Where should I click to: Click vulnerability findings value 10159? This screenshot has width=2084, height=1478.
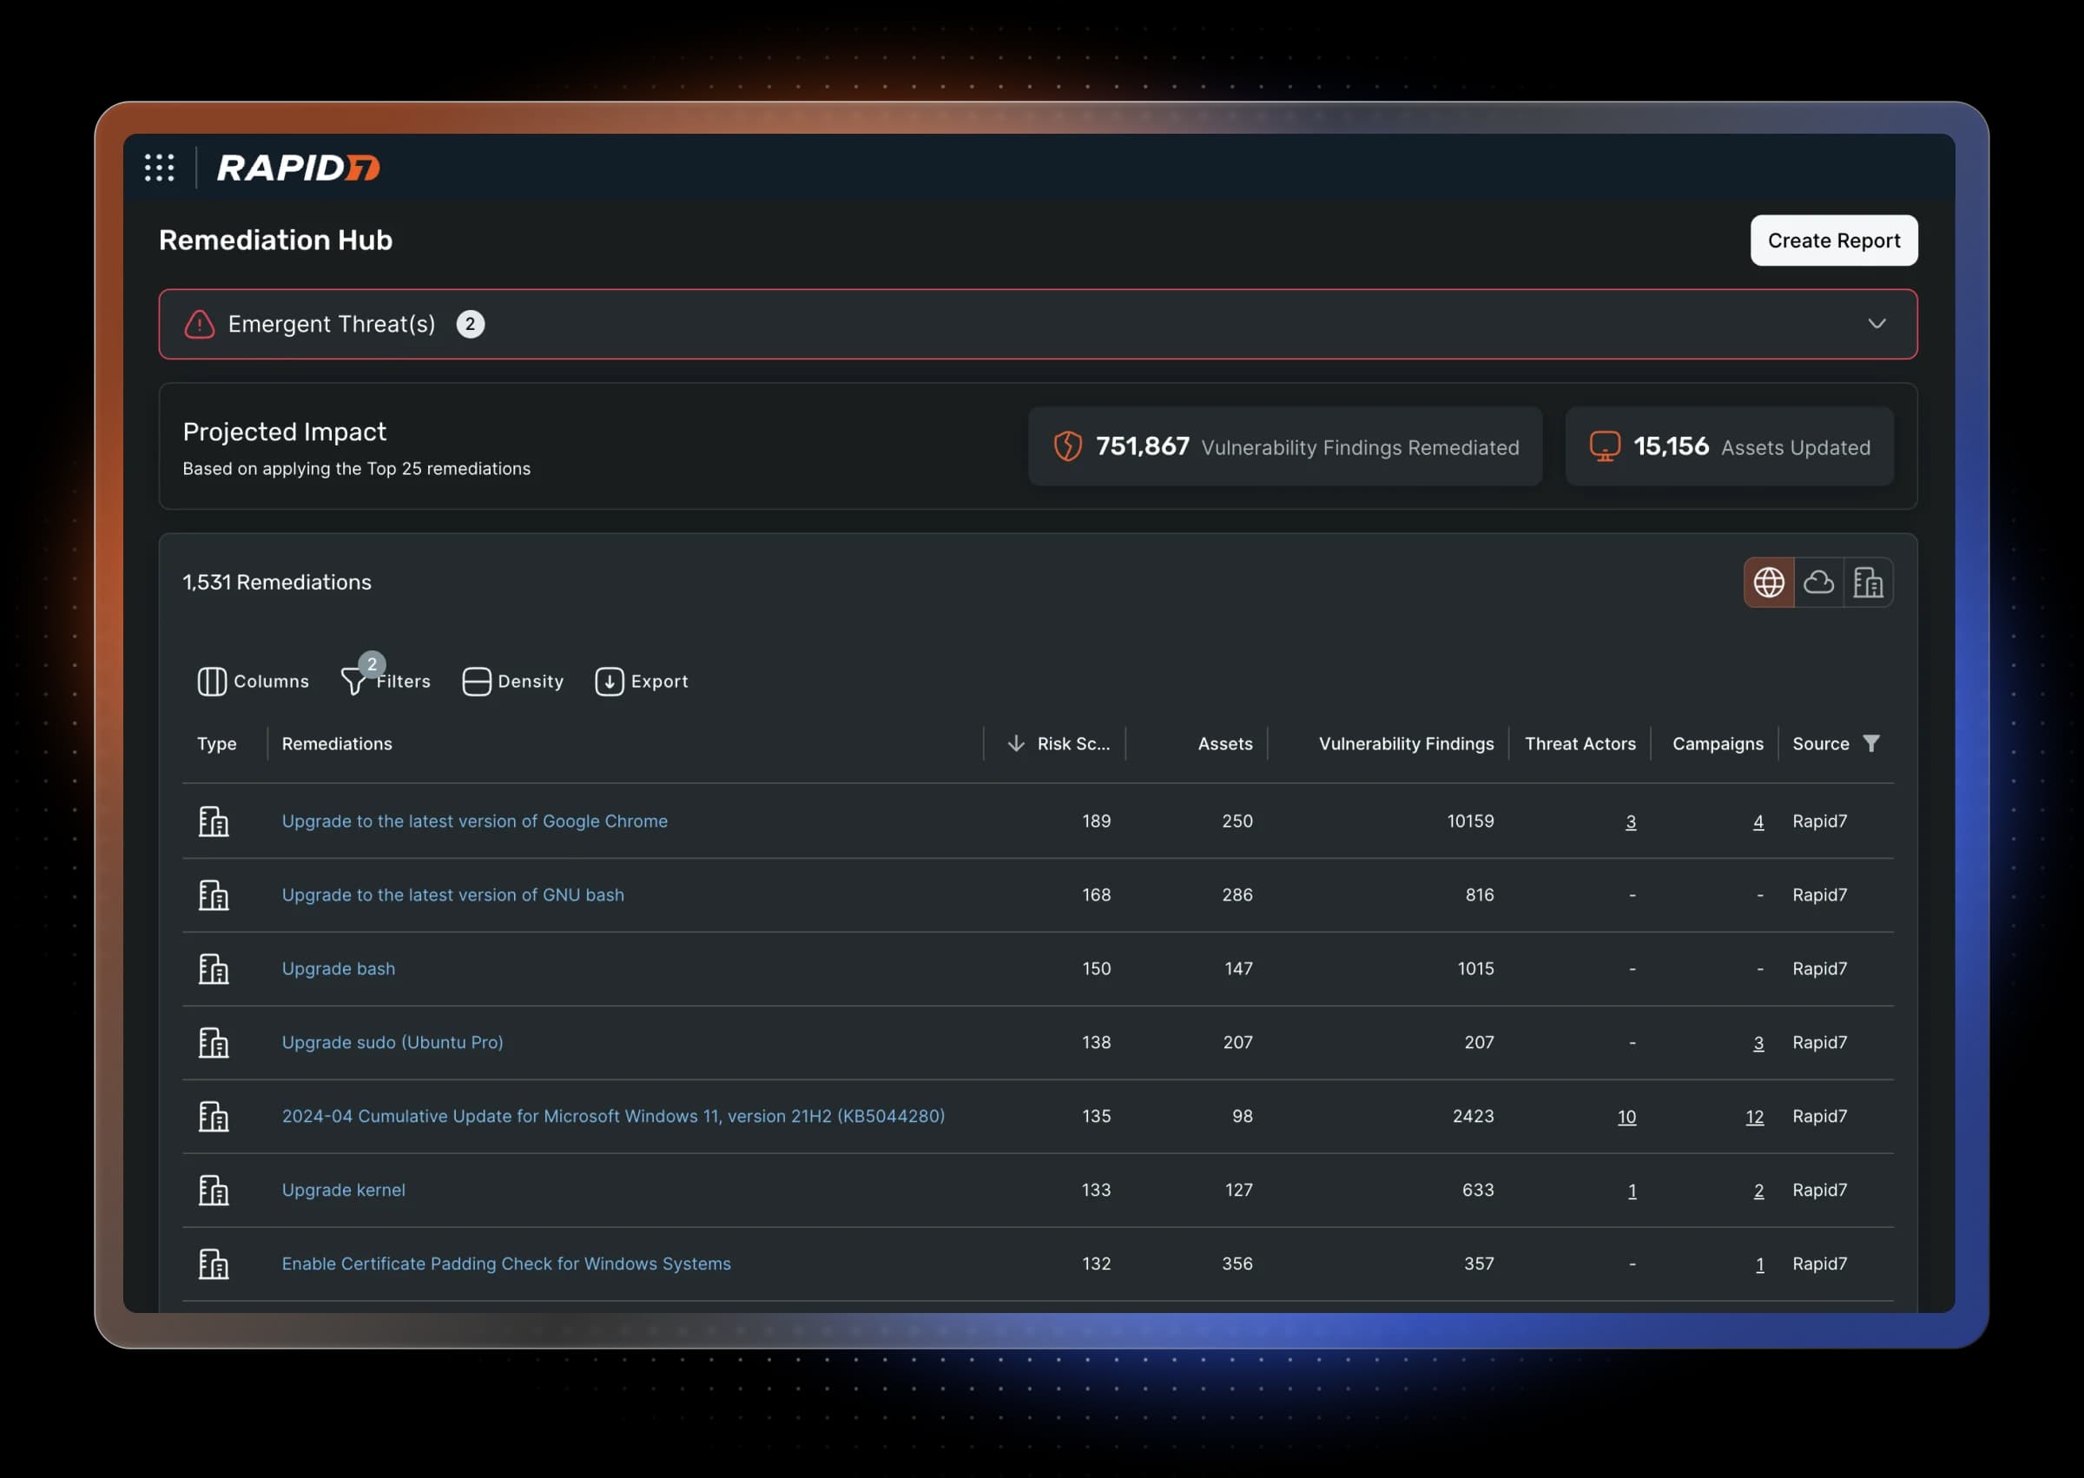click(x=1470, y=821)
